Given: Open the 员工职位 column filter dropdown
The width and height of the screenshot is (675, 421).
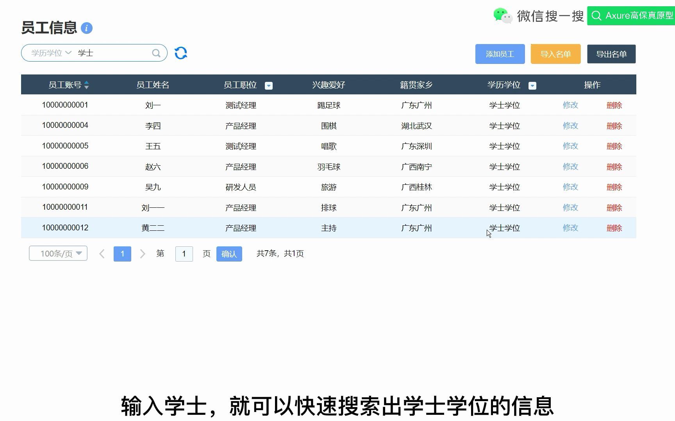Looking at the screenshot, I should point(269,86).
